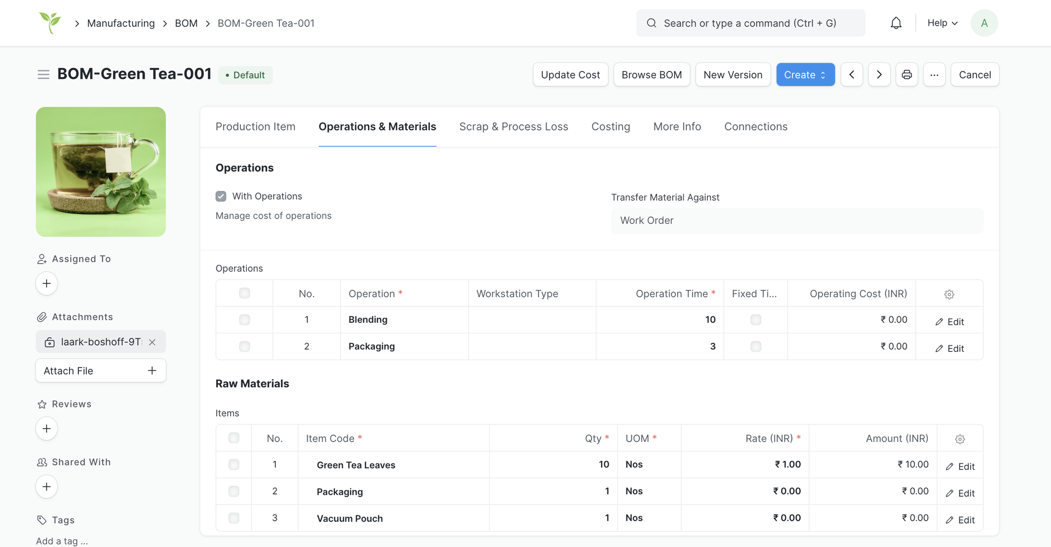This screenshot has height=547, width=1051.
Task: Select Vacuum Pouch row checkbox
Action: click(234, 518)
